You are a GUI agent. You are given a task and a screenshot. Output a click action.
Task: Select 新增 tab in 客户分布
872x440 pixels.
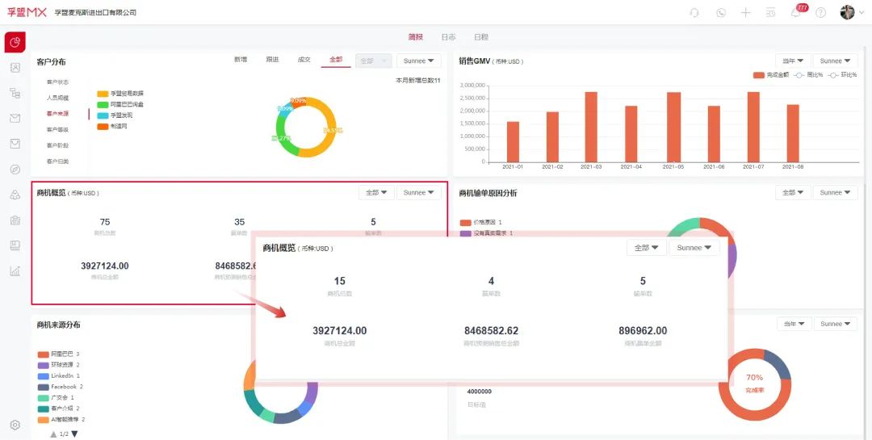241,60
